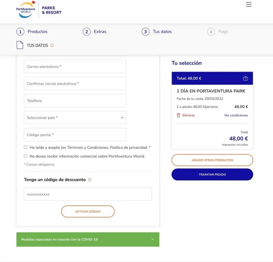The height and width of the screenshot is (262, 273).
Task: Click the step 1 circle icon
Action: pyautogui.click(x=20, y=32)
